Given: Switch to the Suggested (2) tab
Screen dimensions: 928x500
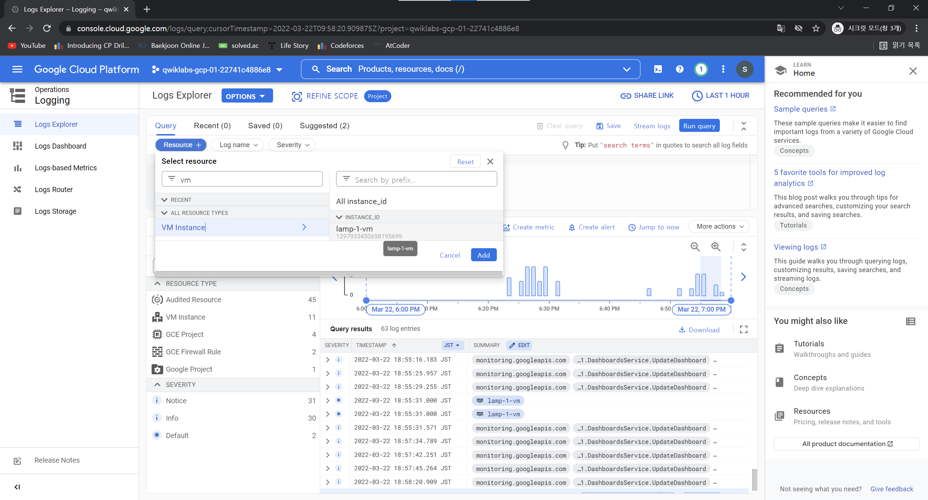Looking at the screenshot, I should (324, 126).
